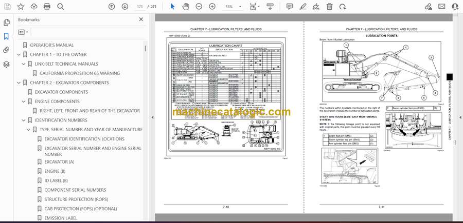Open the Find text magnifier tool

point(61,7)
